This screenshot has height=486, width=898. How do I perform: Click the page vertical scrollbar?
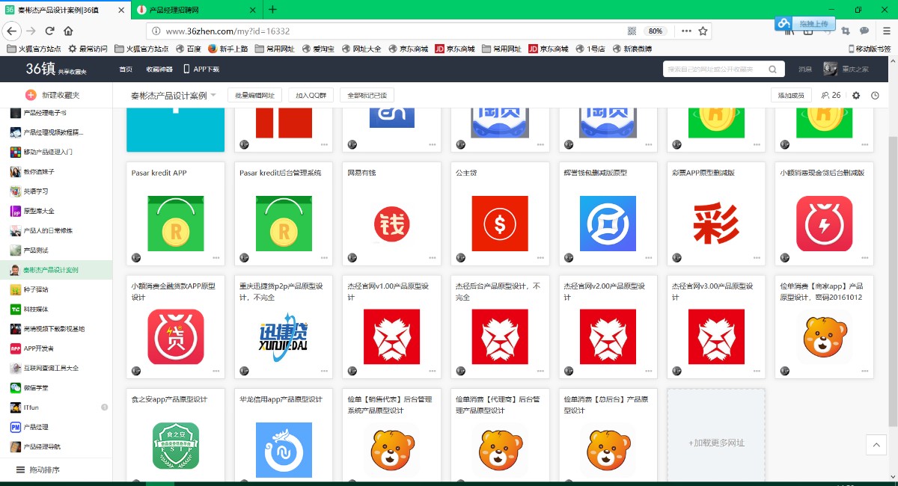click(x=893, y=280)
